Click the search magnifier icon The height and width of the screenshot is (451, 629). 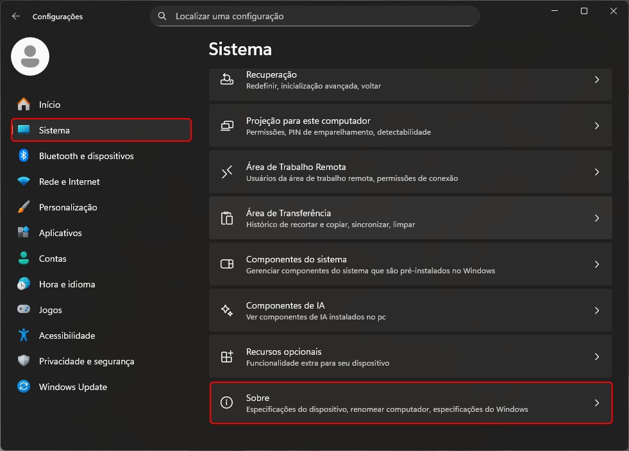point(162,16)
